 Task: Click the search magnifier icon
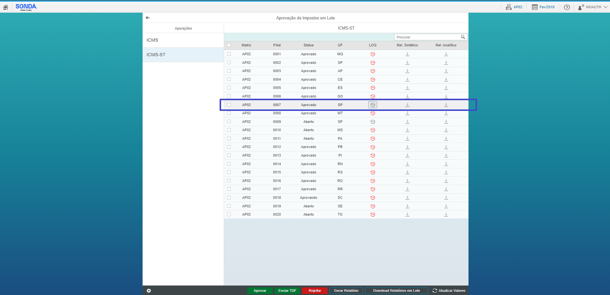[x=463, y=37]
